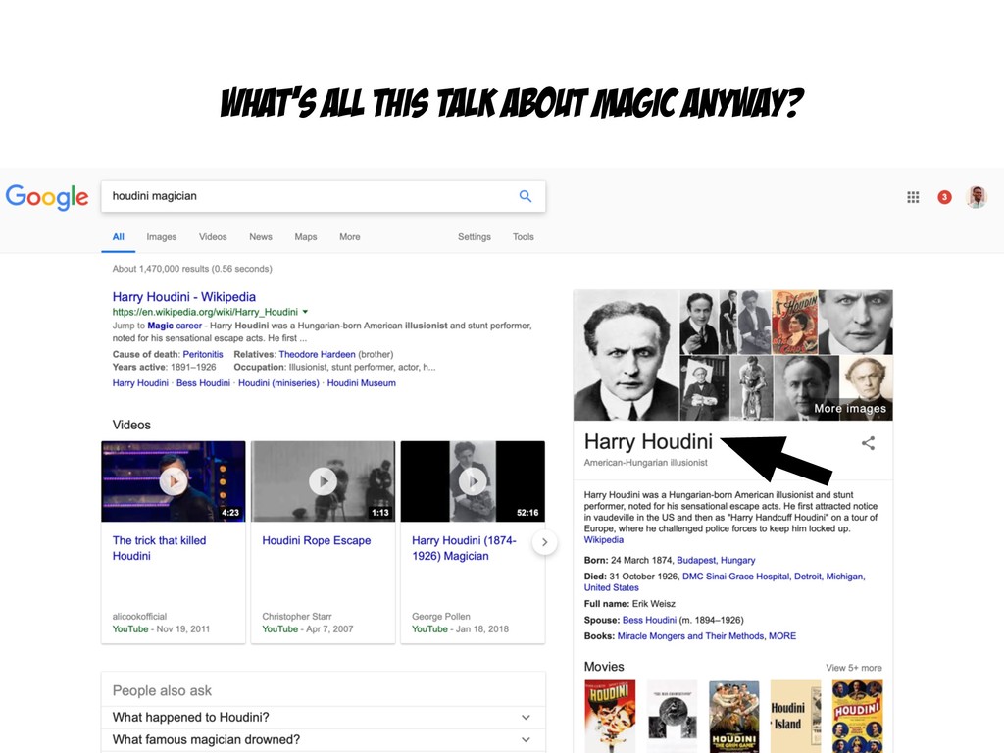The width and height of the screenshot is (1004, 753).
Task: Open the red notifications badge
Action: [x=944, y=197]
